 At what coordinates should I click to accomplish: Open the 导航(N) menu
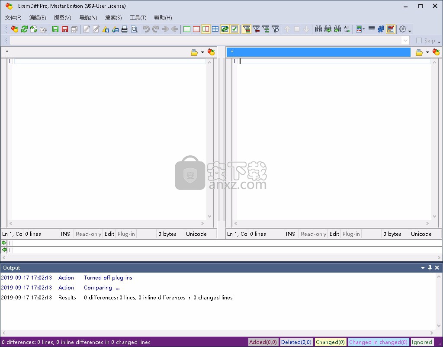pyautogui.click(x=88, y=17)
